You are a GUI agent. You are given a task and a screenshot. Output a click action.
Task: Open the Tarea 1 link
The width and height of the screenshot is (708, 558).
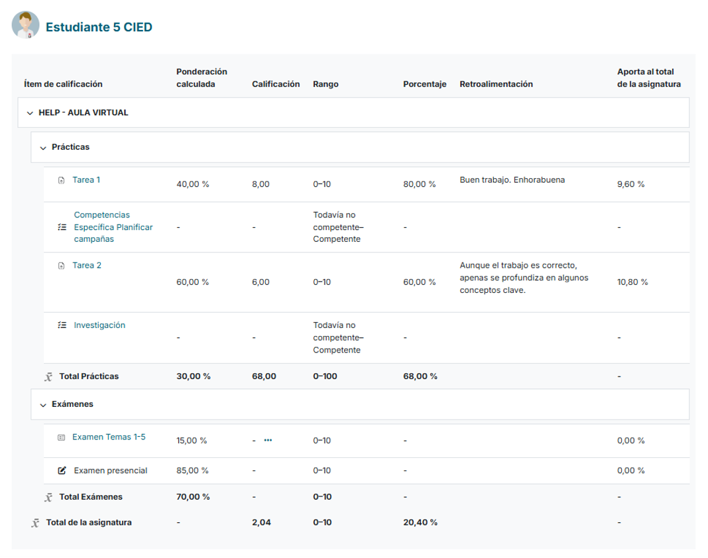pyautogui.click(x=86, y=180)
